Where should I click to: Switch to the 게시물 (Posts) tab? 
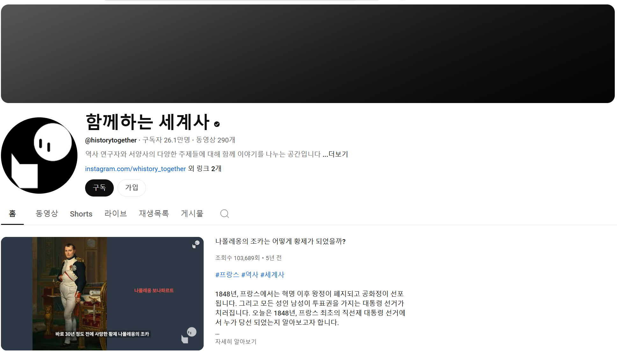[x=192, y=214]
